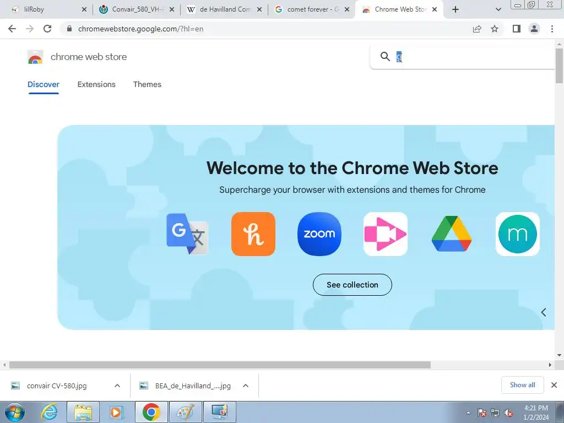Image resolution: width=564 pixels, height=423 pixels.
Task: Click the muted volume tray icon
Action: (508, 413)
